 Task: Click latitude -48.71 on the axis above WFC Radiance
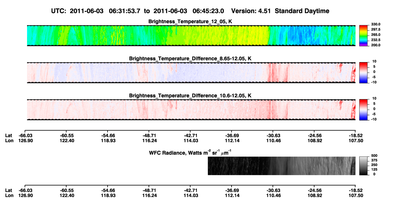tap(149, 135)
